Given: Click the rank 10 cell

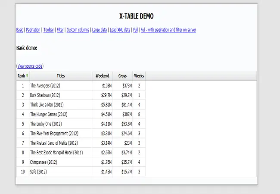Looking at the screenshot, I should pos(23,172).
